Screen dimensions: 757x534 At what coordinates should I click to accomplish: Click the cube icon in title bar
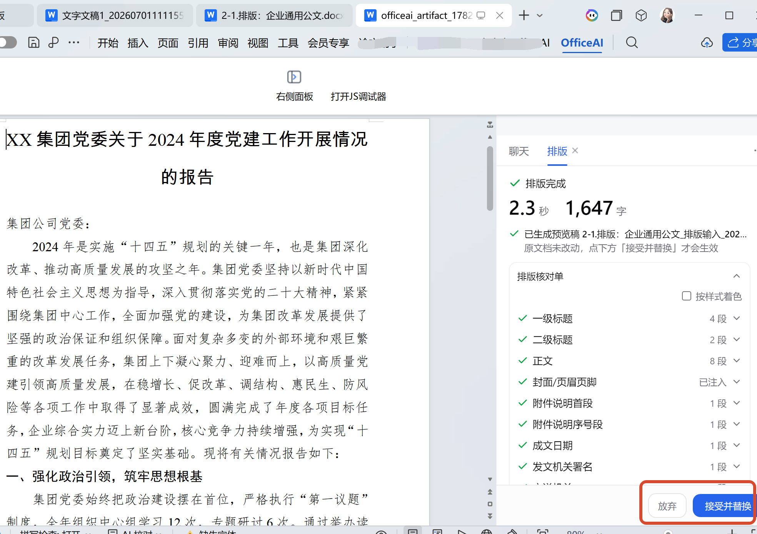pyautogui.click(x=641, y=15)
